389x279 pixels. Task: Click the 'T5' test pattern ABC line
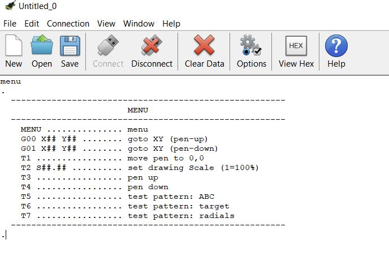tap(118, 197)
